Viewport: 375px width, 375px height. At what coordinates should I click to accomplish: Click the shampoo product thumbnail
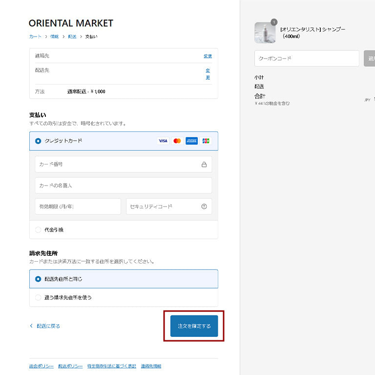click(x=265, y=33)
